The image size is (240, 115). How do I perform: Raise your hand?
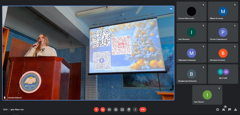(129, 109)
